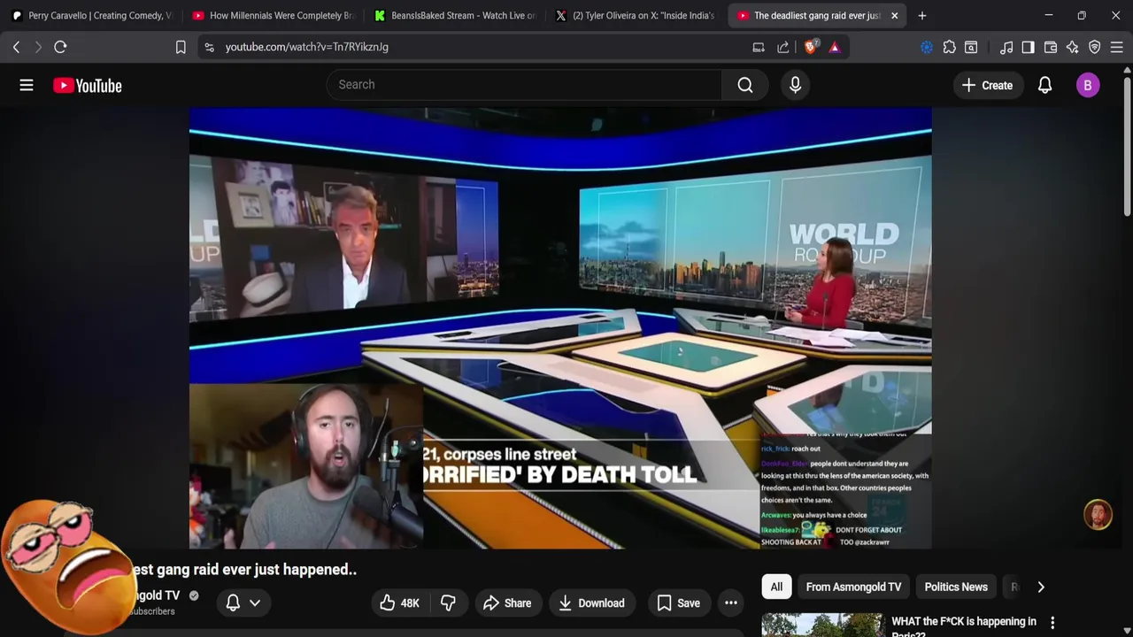Close the deadliest gang raid tab
The height and width of the screenshot is (637, 1133).
894,15
